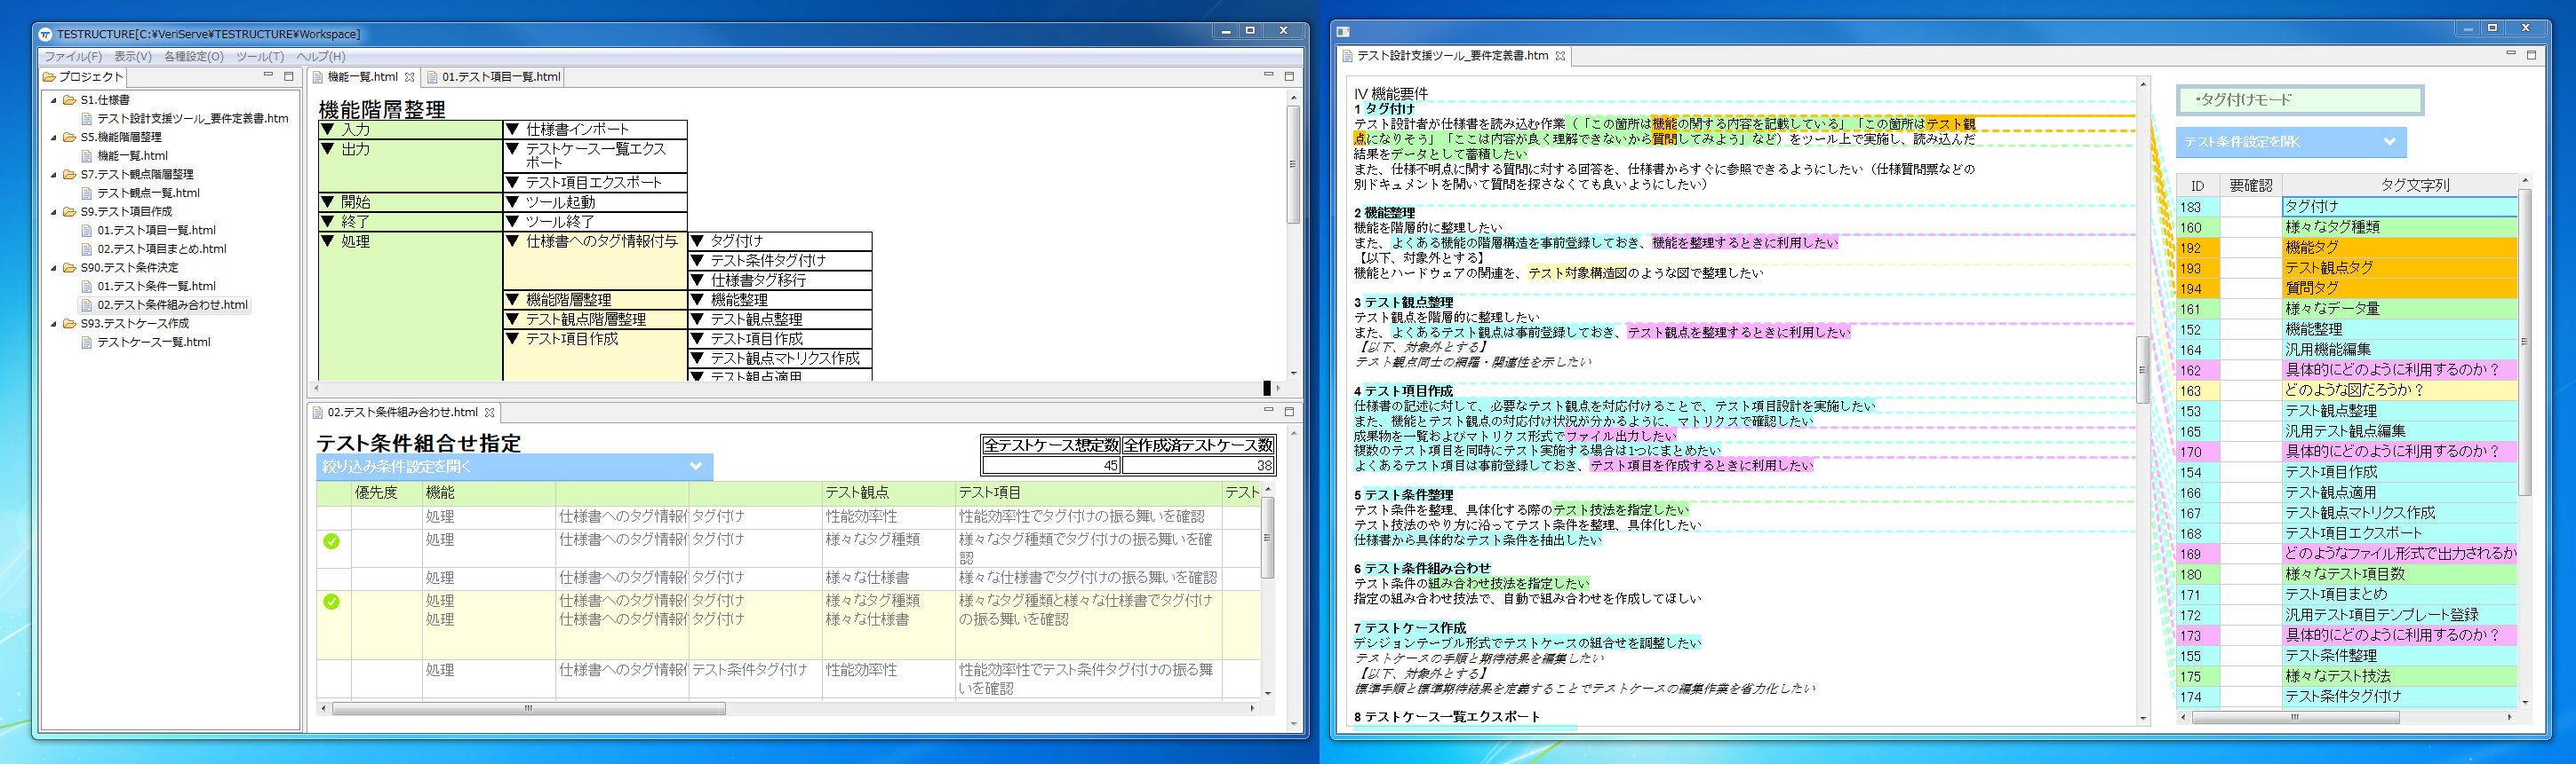This screenshot has height=764, width=2576.
Task: Select tag row ID 192 機能タグ
Action: coord(2347,248)
